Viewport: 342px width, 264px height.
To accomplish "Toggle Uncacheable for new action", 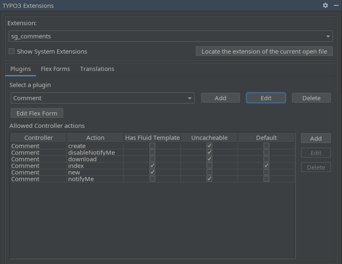I will click(x=209, y=172).
